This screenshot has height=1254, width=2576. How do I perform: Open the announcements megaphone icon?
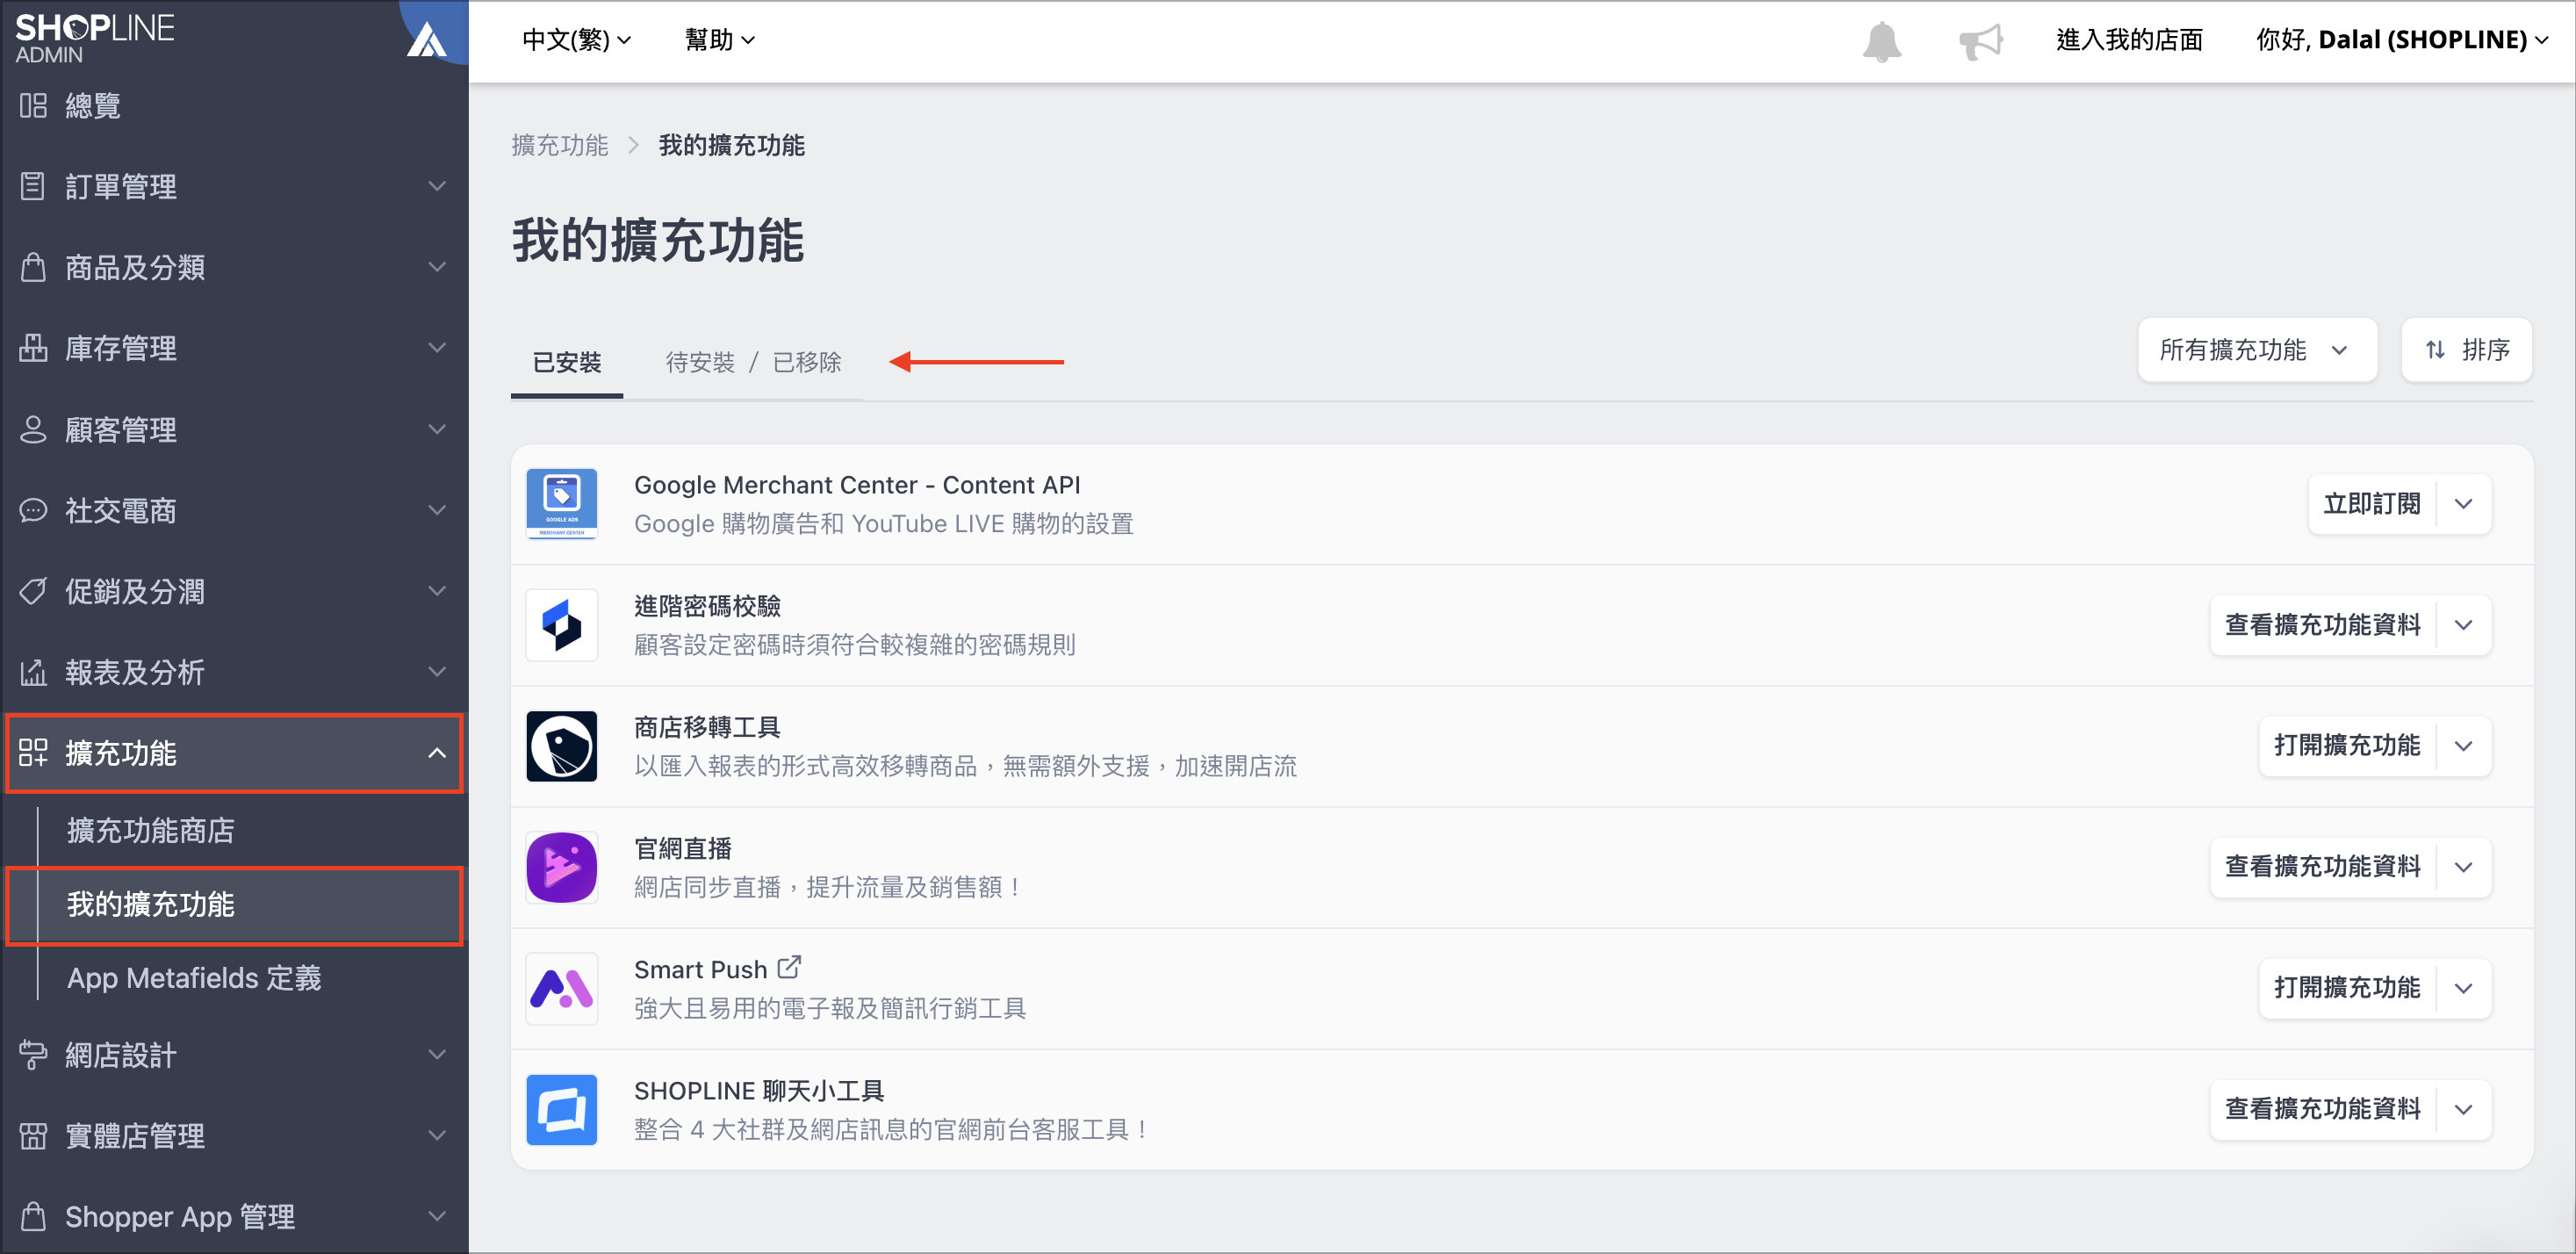tap(1980, 41)
